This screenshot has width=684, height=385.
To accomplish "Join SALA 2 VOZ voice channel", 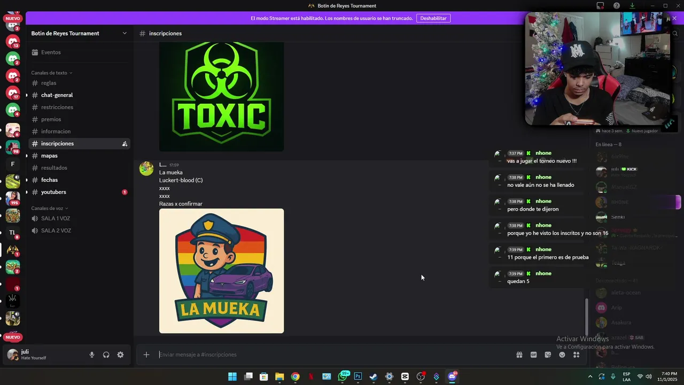I will tap(79, 230).
